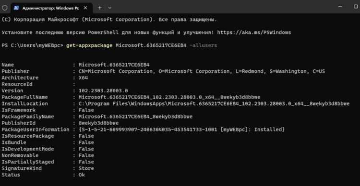Click the Status value Ok

tap(82, 175)
